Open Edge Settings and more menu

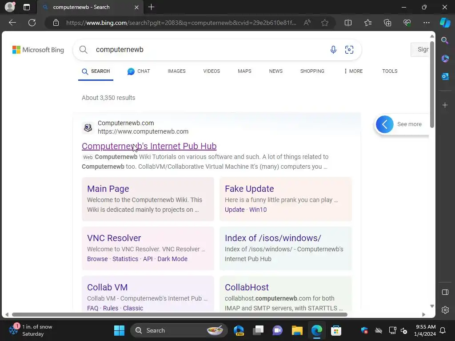point(426,23)
